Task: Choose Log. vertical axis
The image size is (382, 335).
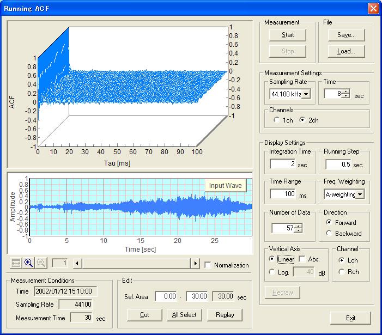Action: pyautogui.click(x=271, y=272)
